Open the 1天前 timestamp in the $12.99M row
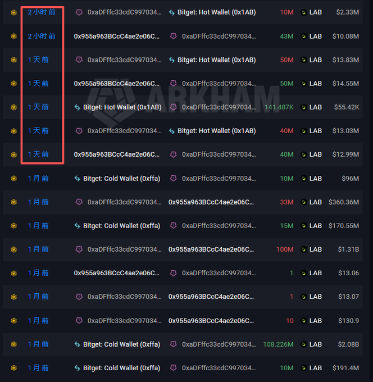Image resolution: width=373 pixels, height=382 pixels. 38,154
